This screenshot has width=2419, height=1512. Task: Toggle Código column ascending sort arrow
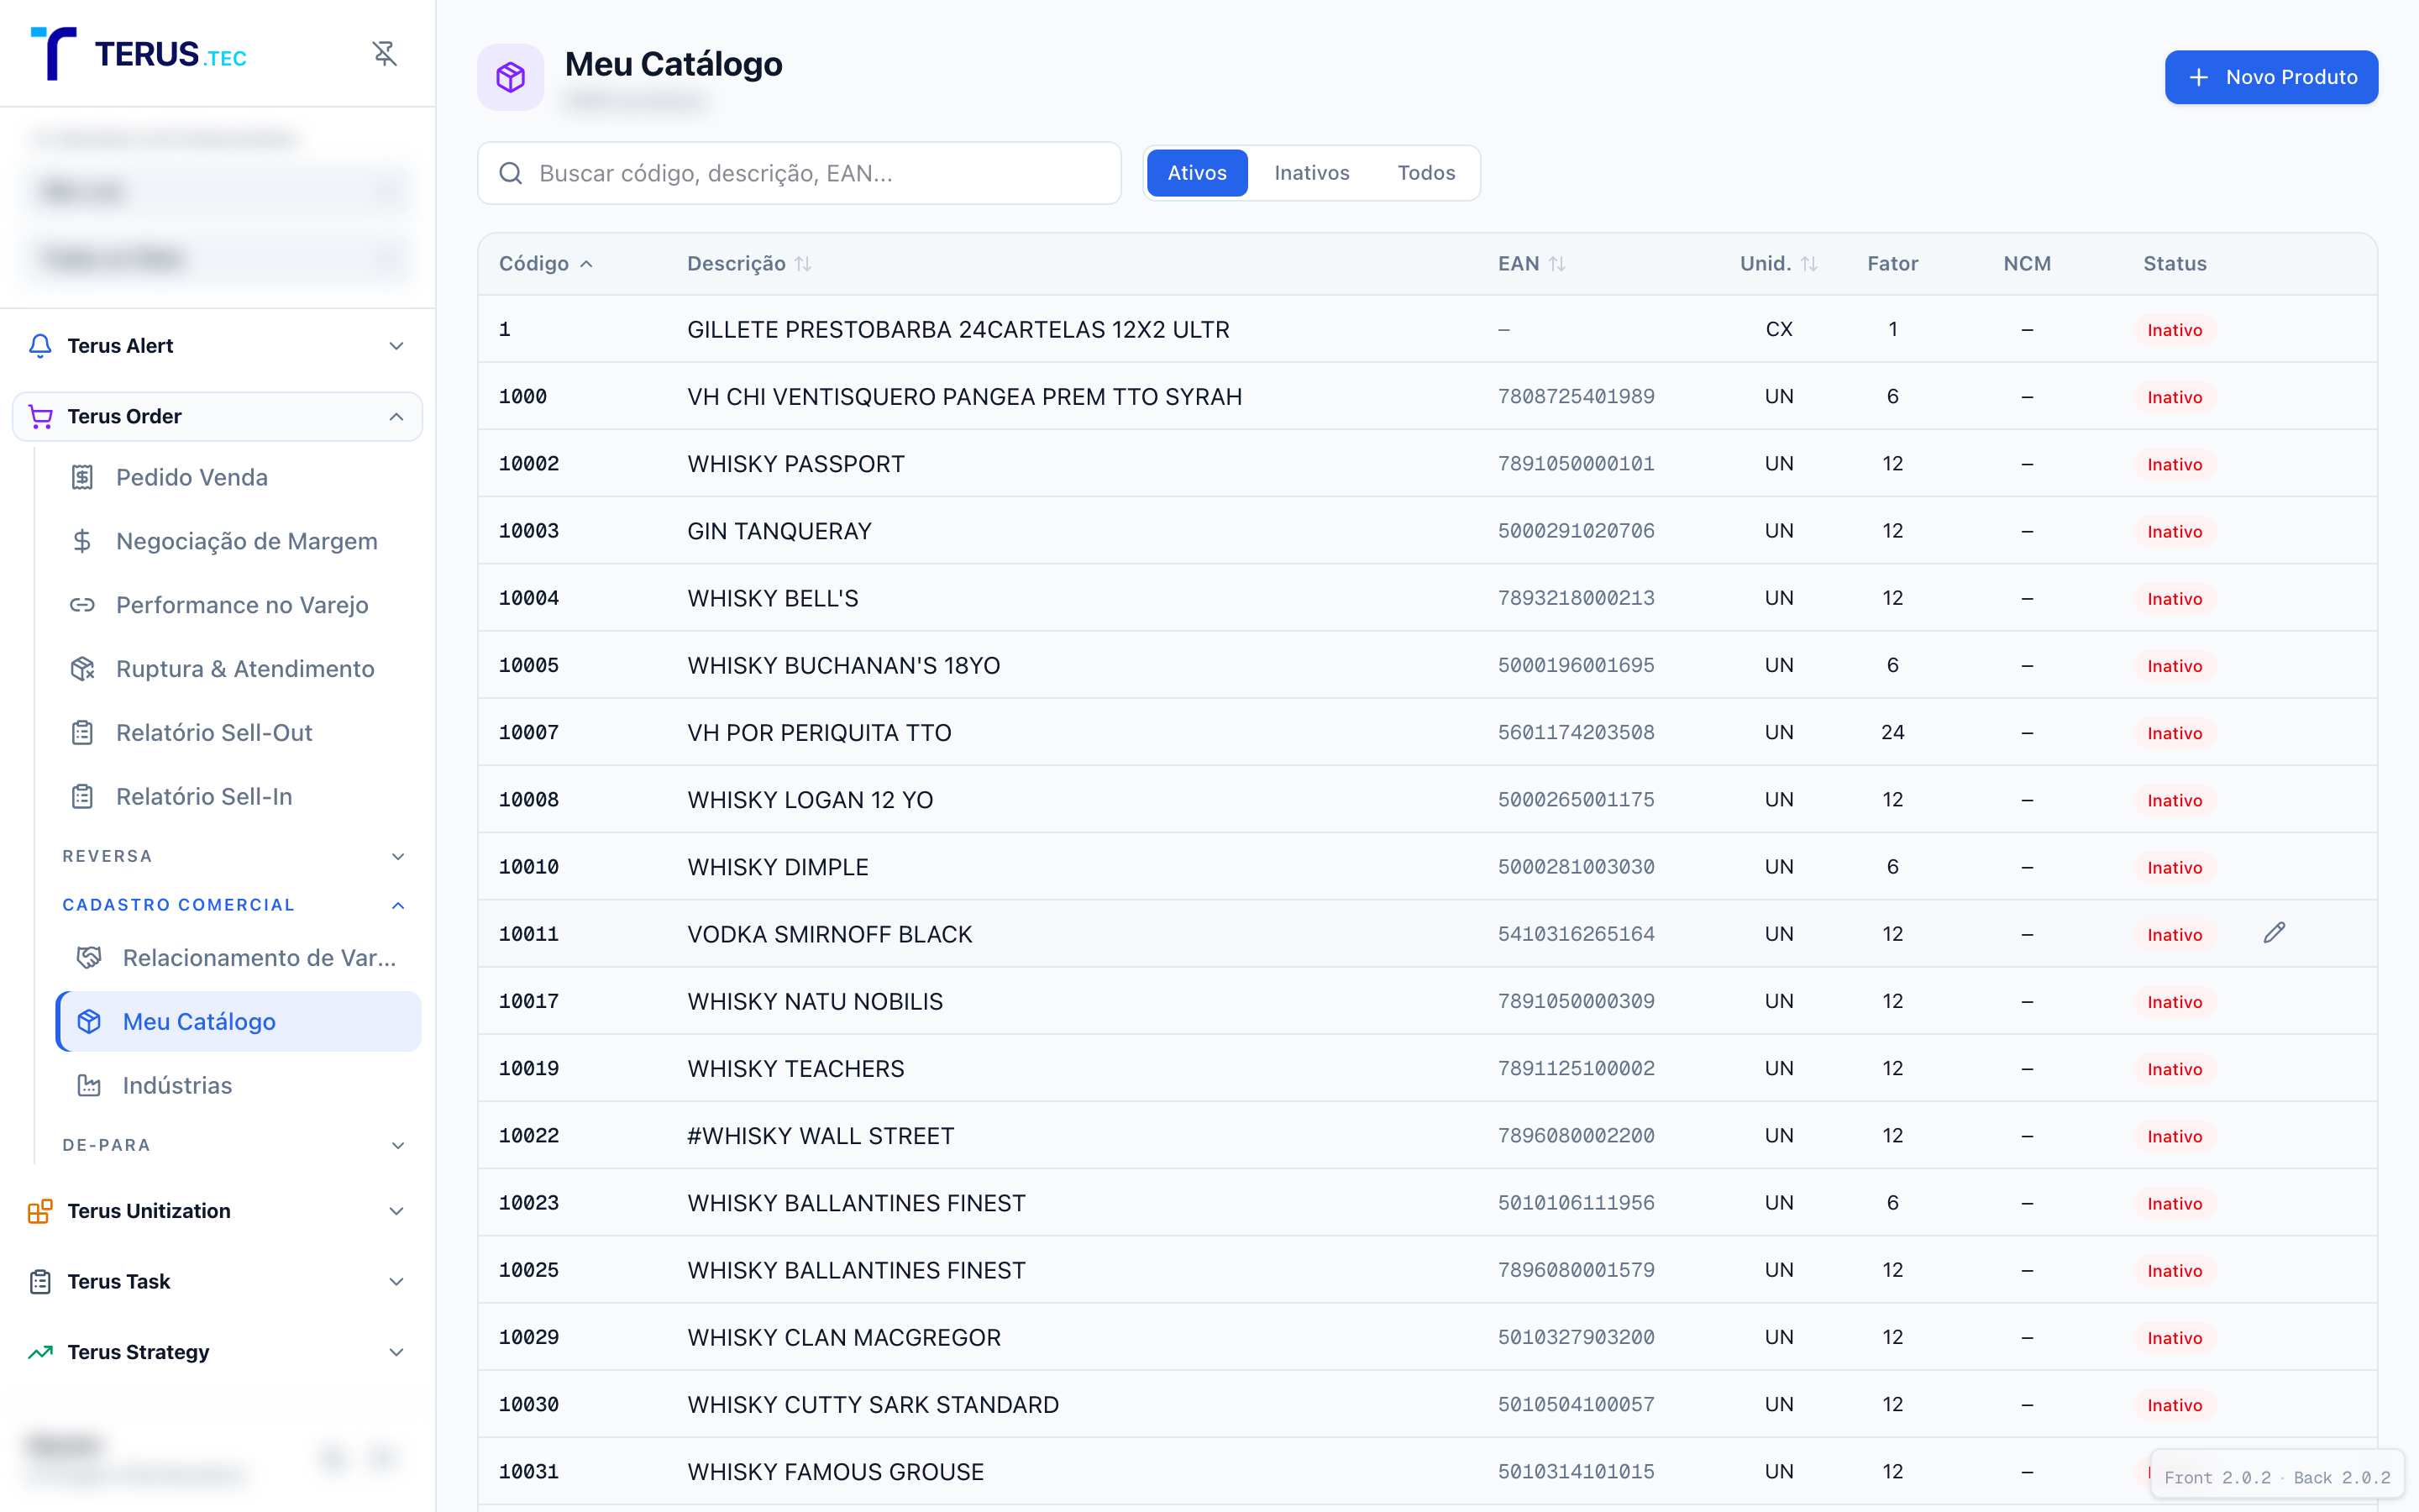tap(587, 264)
